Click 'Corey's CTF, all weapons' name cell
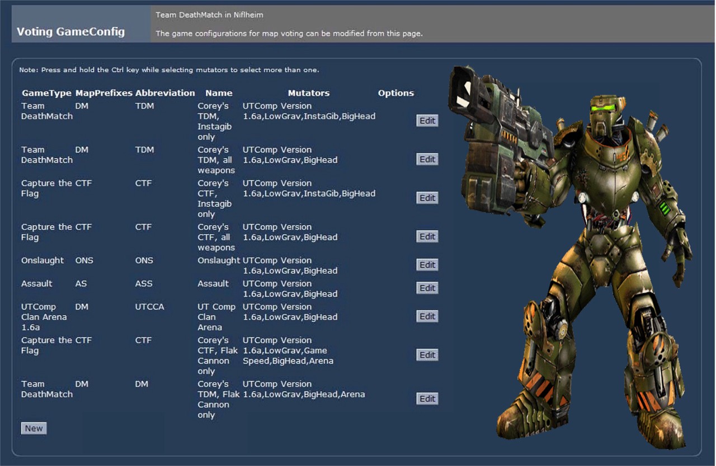This screenshot has height=466, width=716. (x=216, y=237)
